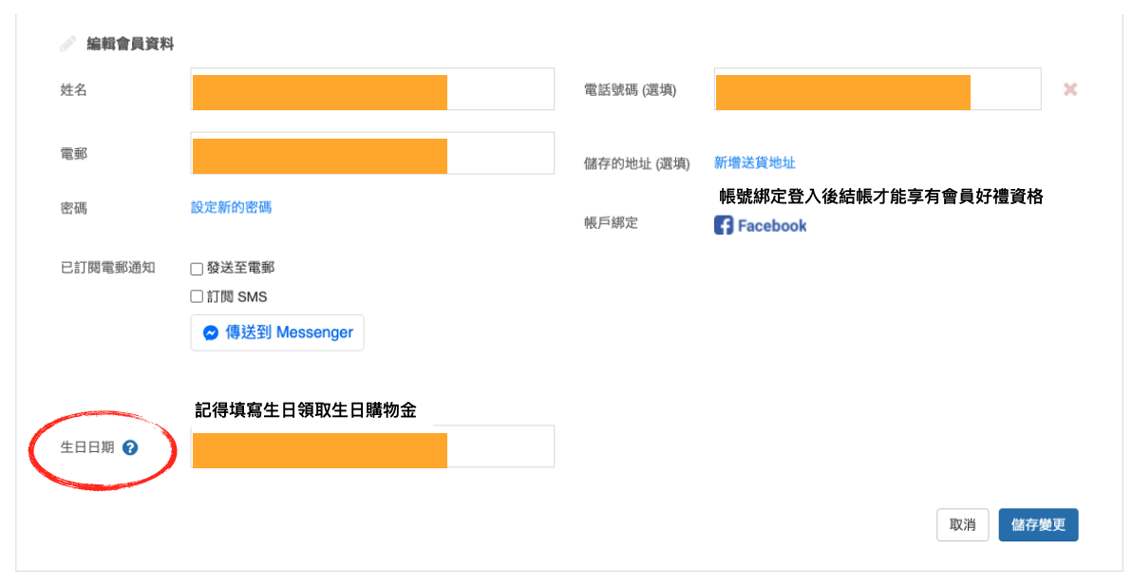
Task: Enable the 發送至電郵 checkbox
Action: (197, 269)
